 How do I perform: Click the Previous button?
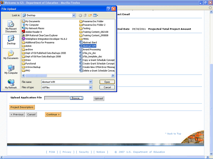click(17, 114)
